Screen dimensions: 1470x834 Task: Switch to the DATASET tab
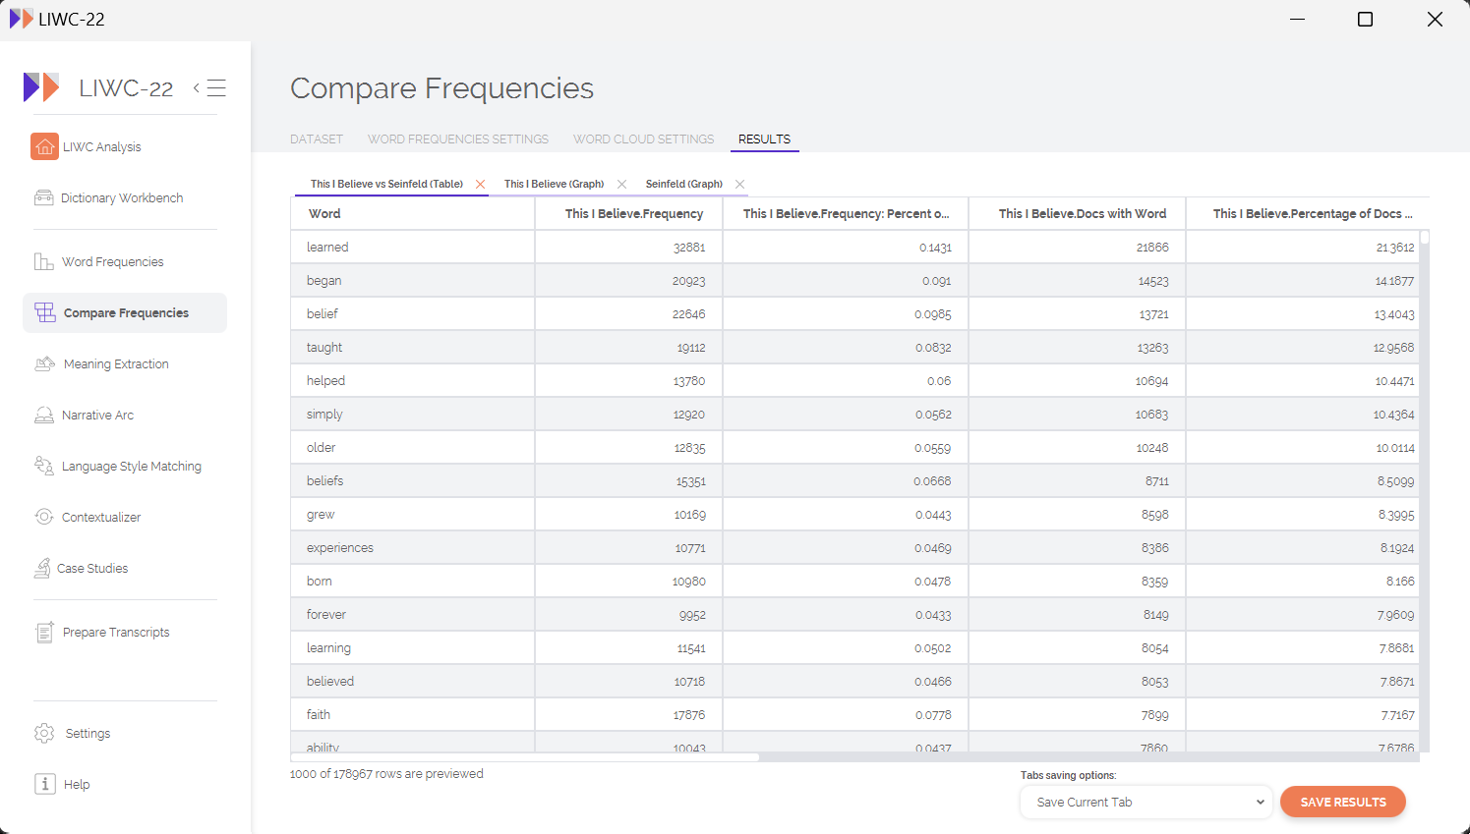317,139
